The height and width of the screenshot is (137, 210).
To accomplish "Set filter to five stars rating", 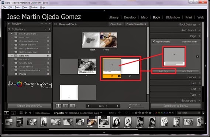I will 150,113.
